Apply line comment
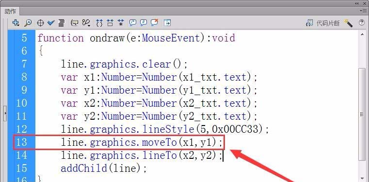Image resolution: width=369 pixels, height=182 pixels. tap(144, 23)
